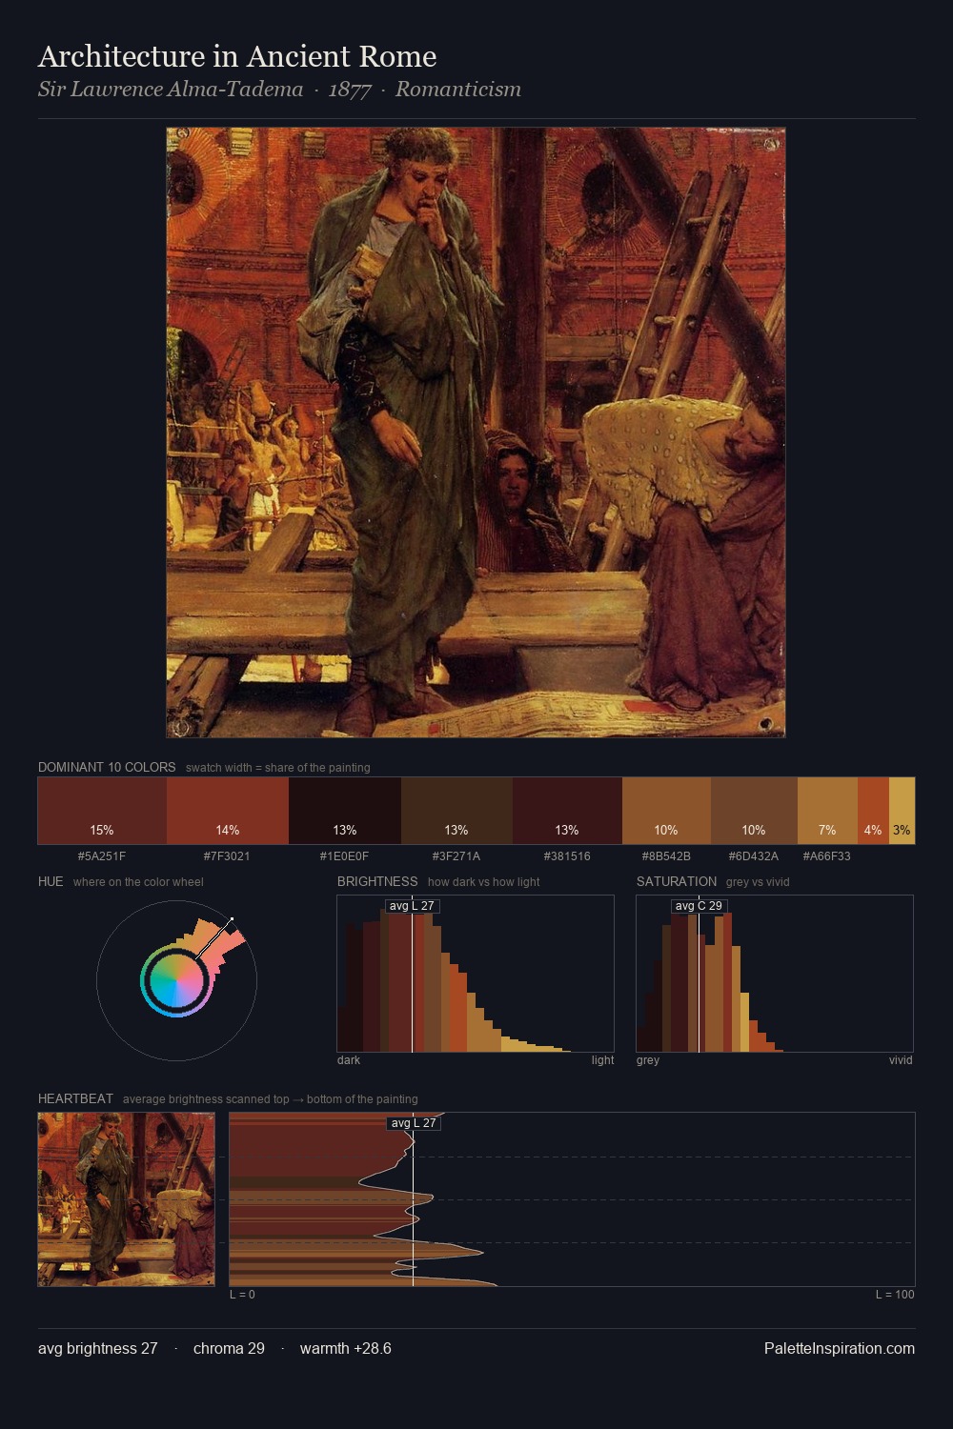Click 'avg brightness 27' in footer
Viewport: 953px width, 1429px height.
98,1348
